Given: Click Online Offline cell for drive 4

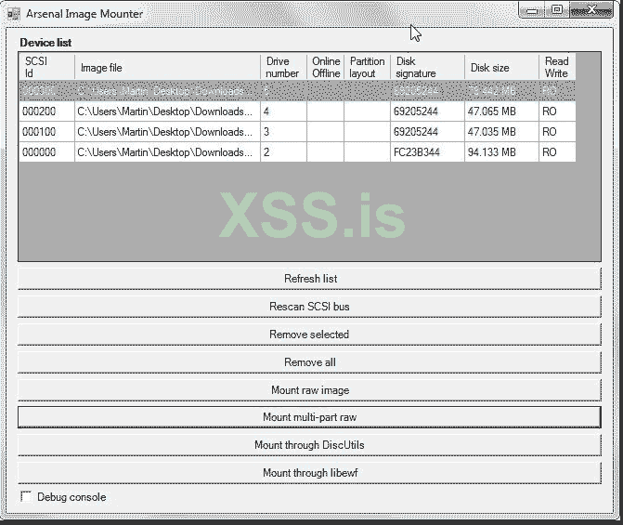Looking at the screenshot, I should pos(325,112).
